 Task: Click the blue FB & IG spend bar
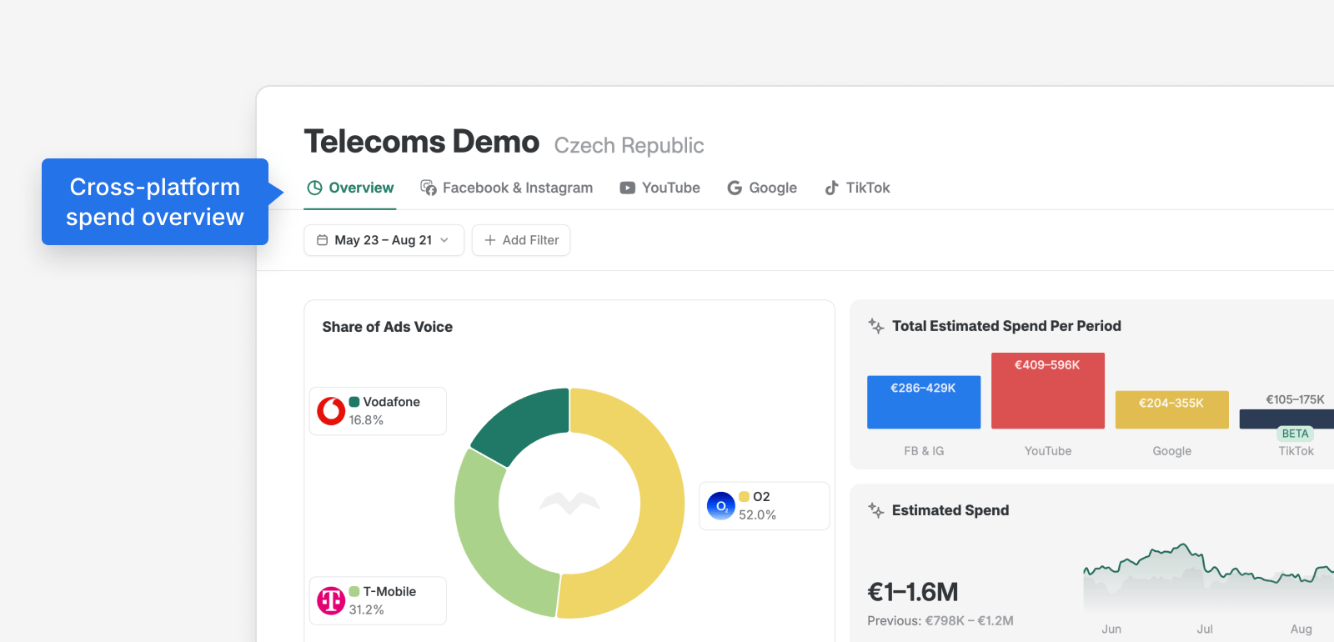(924, 402)
